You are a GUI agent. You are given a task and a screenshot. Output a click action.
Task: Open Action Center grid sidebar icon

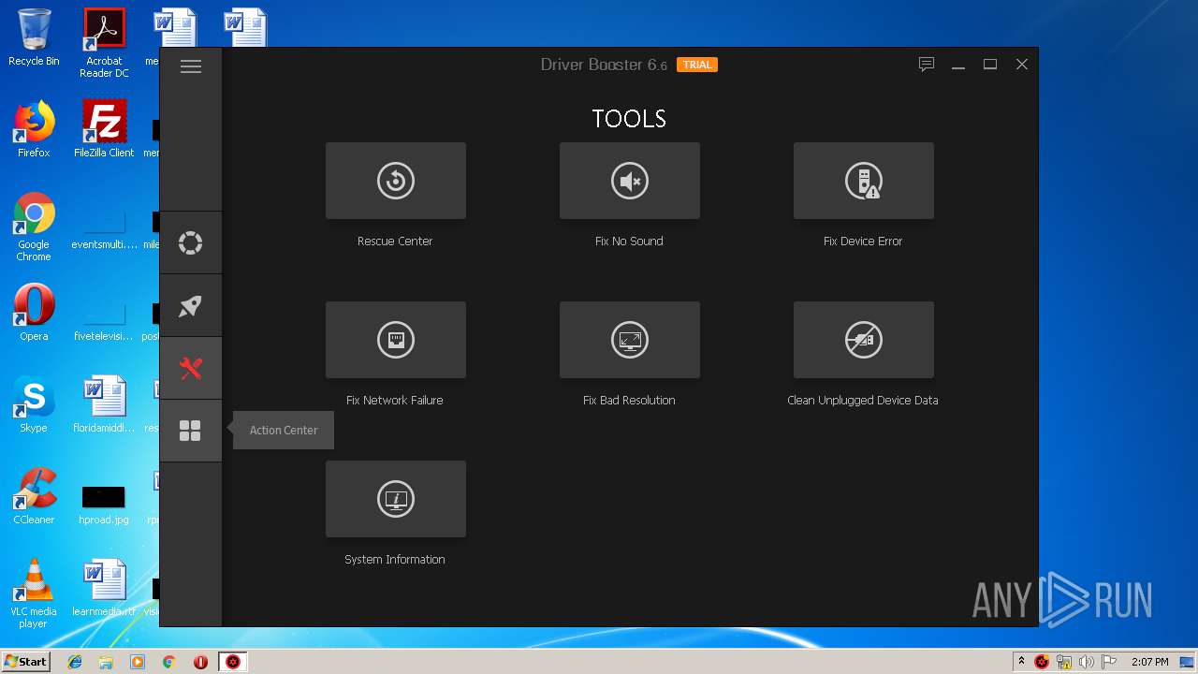(191, 431)
